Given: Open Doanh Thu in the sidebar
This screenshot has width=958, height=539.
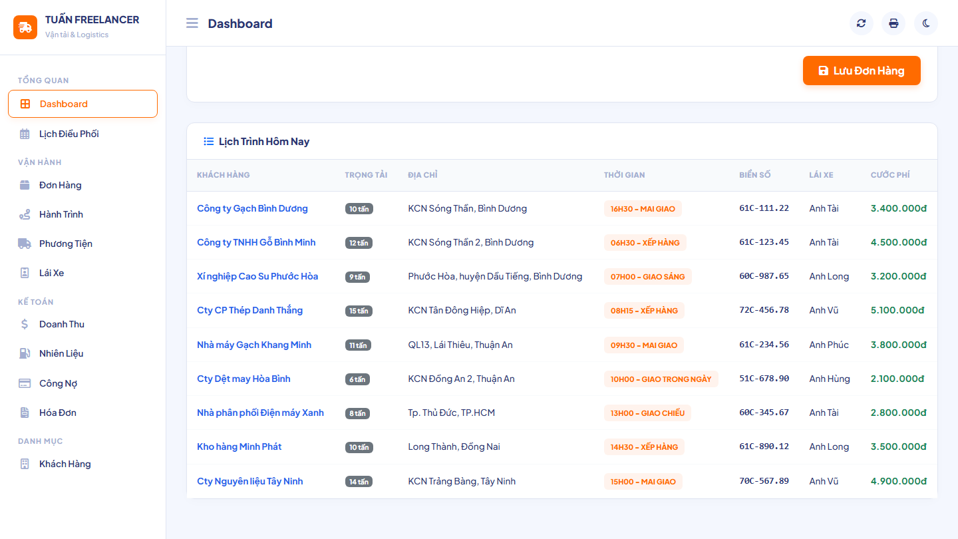Looking at the screenshot, I should pyautogui.click(x=83, y=324).
